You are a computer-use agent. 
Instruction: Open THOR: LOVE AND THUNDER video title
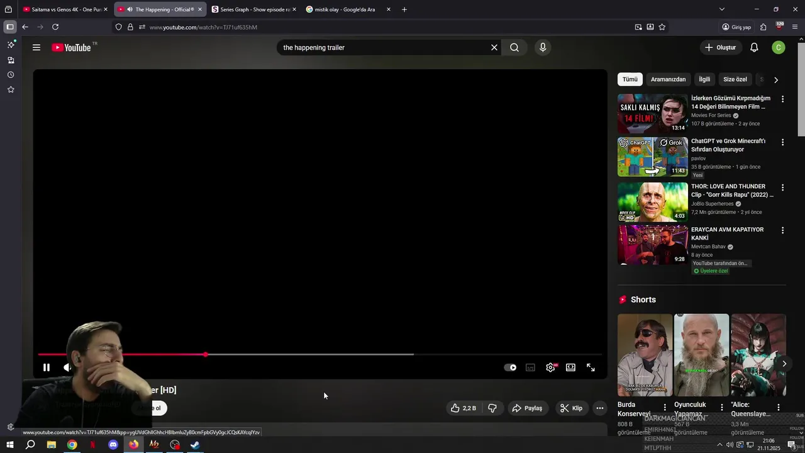coord(732,191)
